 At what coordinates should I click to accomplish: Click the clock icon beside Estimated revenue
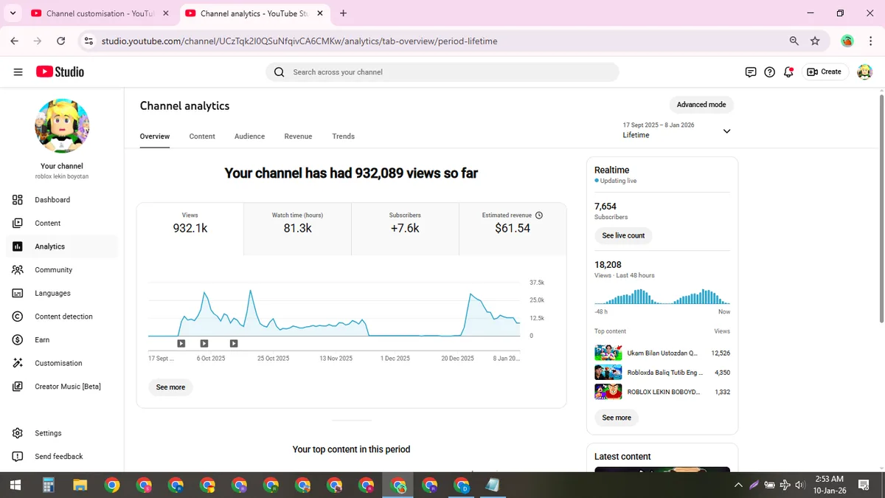pyautogui.click(x=538, y=215)
